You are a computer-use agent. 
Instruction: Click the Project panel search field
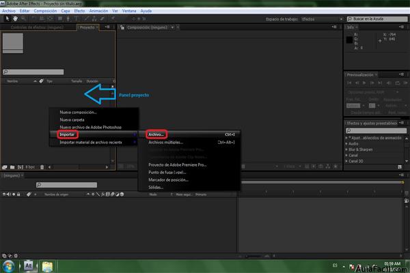point(33,72)
